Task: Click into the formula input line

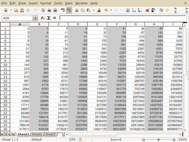Action: 123,18
